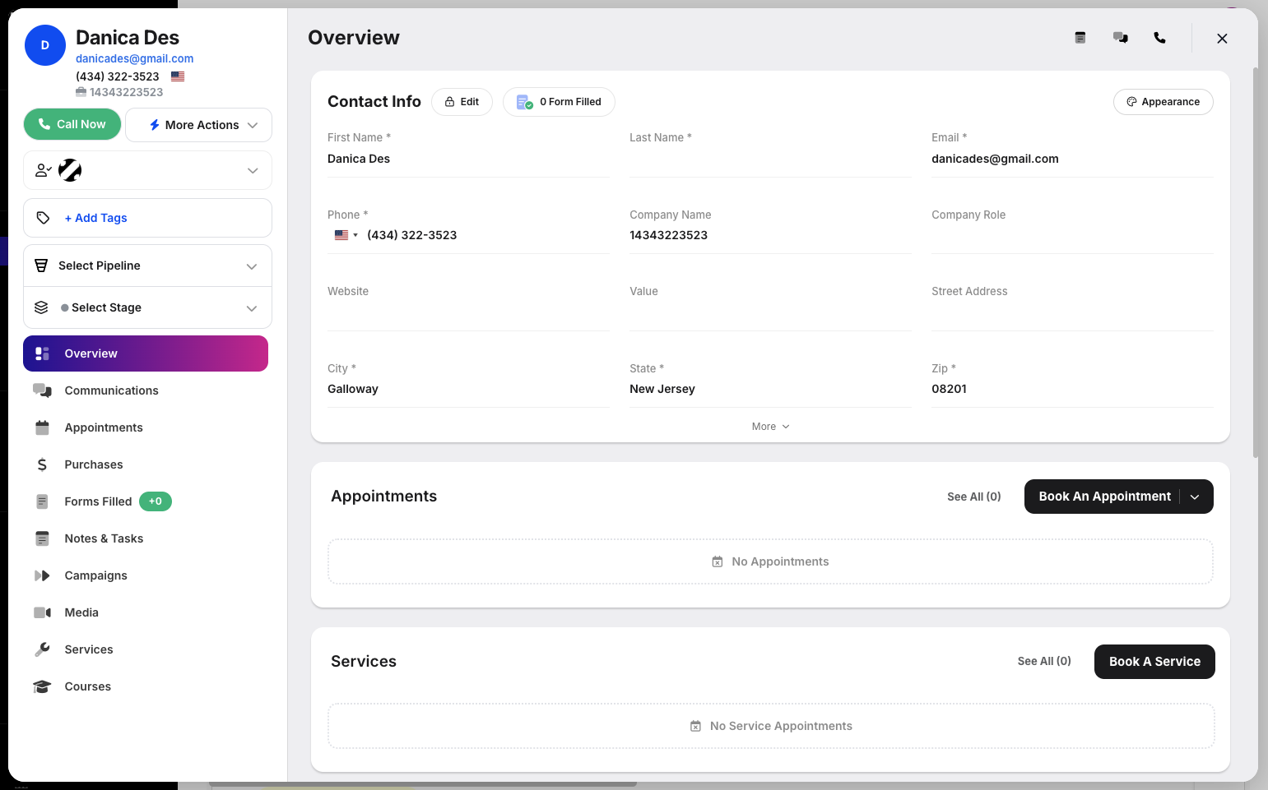Screen dimensions: 1268x790
Task: Expand the More Actions menu
Action: point(198,125)
